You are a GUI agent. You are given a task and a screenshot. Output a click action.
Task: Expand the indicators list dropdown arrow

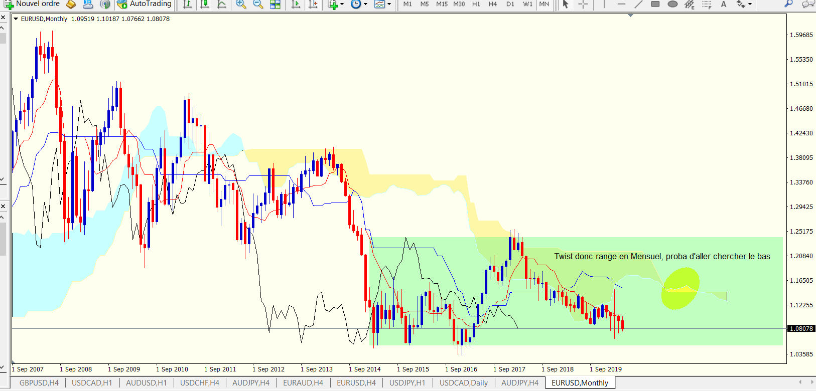(x=342, y=4)
